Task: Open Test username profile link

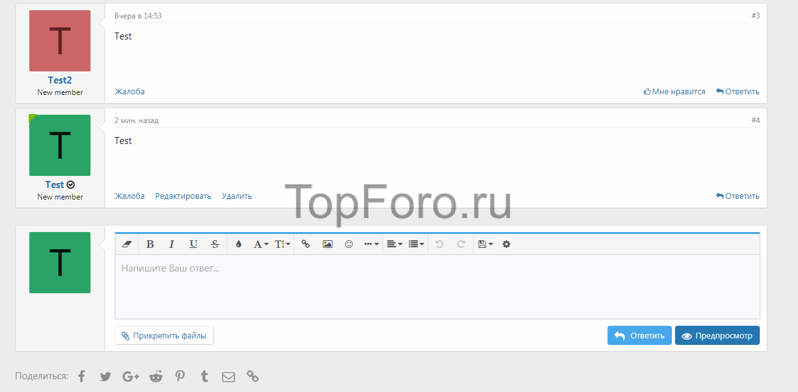Action: (55, 185)
